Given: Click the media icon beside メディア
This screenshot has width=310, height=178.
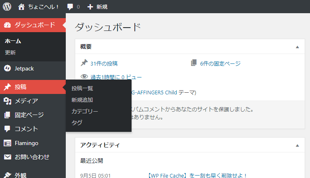Looking at the screenshot, I should pos(7,101).
